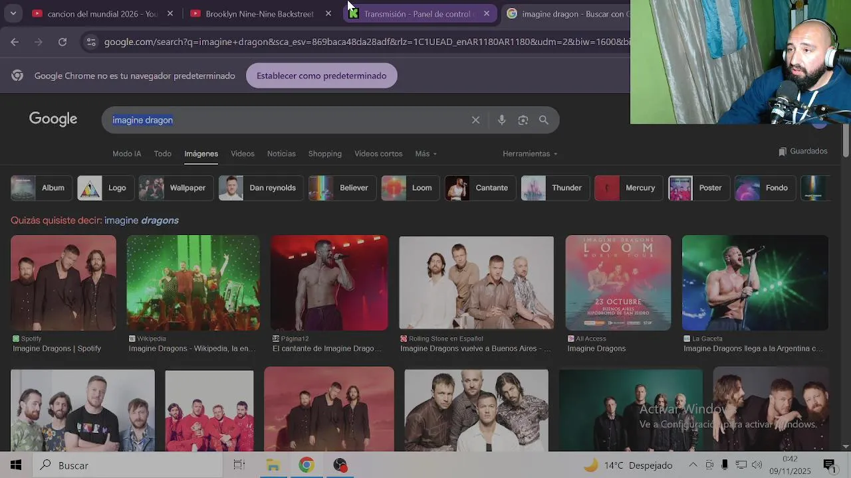Click the Google logo
The width and height of the screenshot is (851, 478).
[53, 119]
